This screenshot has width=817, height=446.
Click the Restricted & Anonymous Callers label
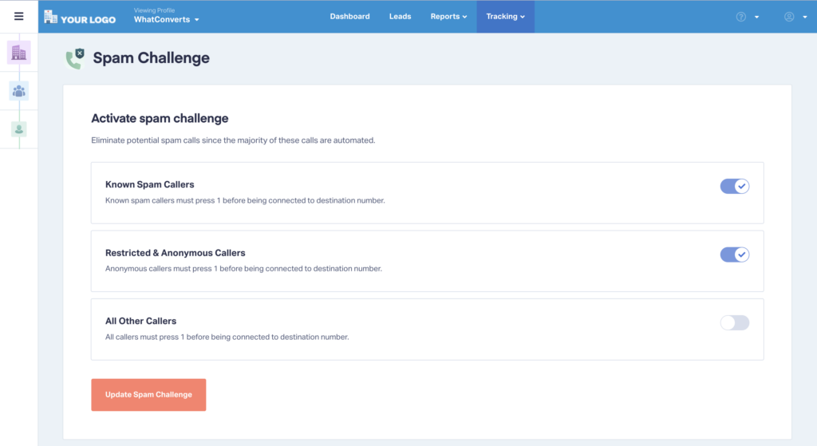pyautogui.click(x=175, y=253)
